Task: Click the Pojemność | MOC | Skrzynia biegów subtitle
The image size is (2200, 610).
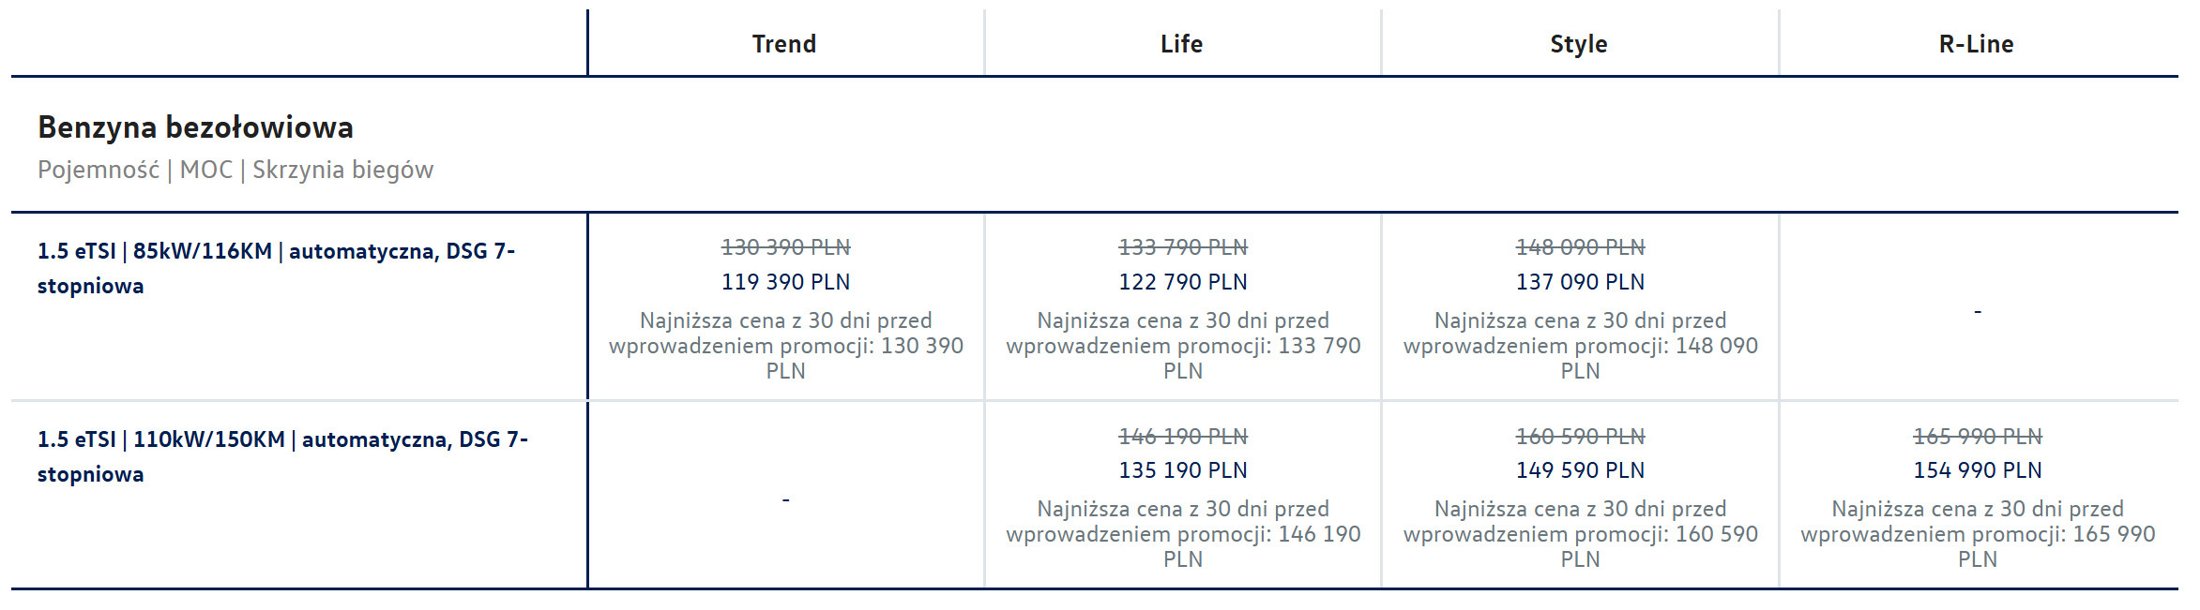Action: pos(235,170)
